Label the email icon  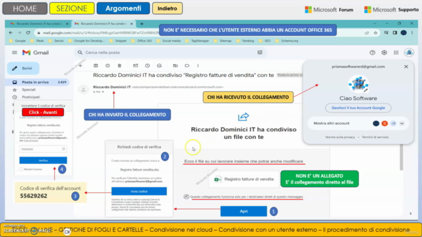tap(187, 66)
